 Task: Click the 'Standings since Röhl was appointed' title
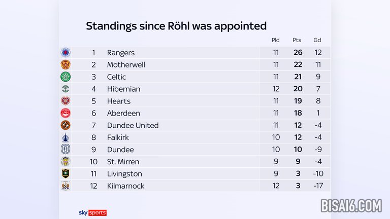point(176,26)
